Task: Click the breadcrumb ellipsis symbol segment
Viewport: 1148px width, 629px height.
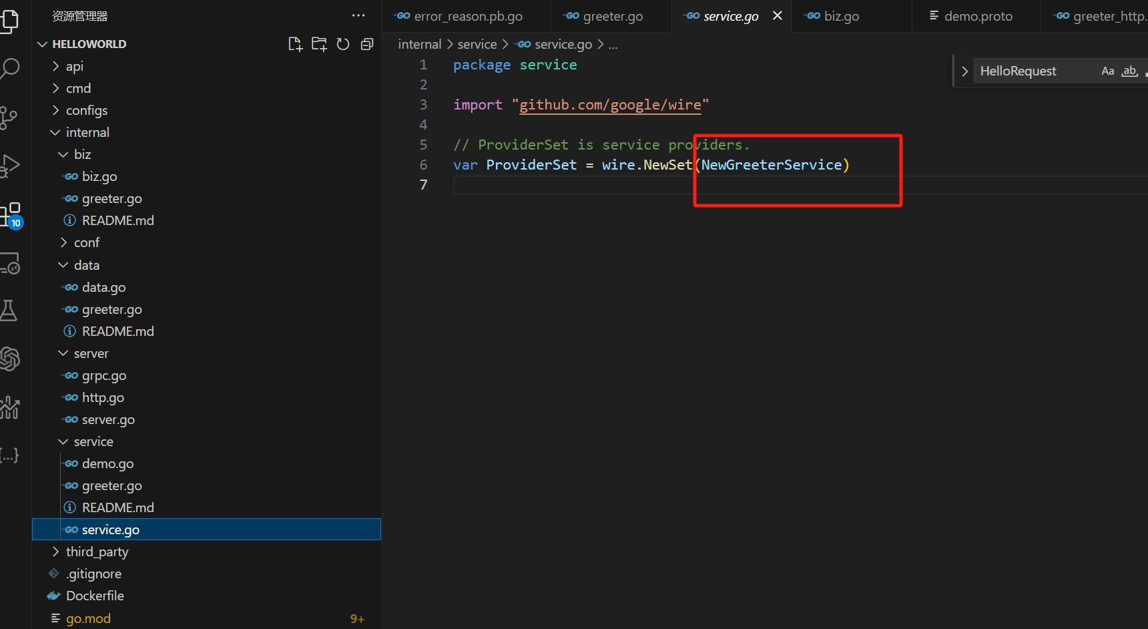Action: 613,44
